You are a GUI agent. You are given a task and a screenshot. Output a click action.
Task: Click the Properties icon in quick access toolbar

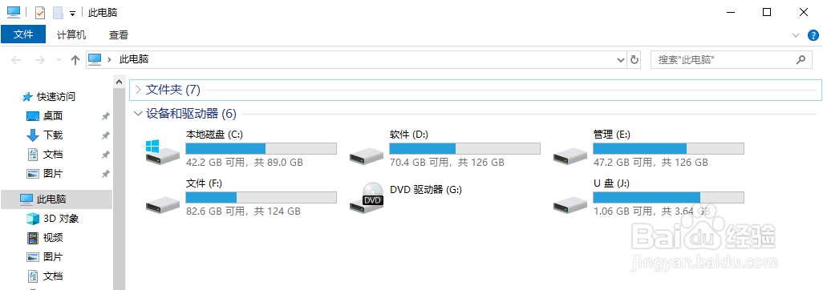[40, 12]
